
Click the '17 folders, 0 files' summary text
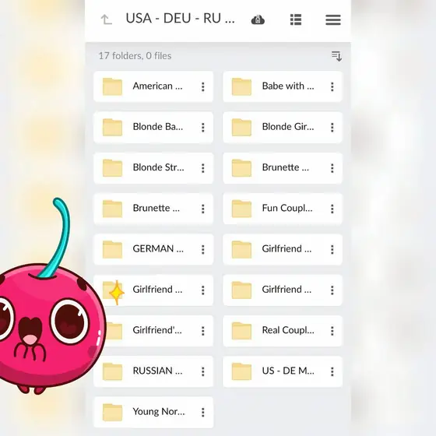(135, 56)
